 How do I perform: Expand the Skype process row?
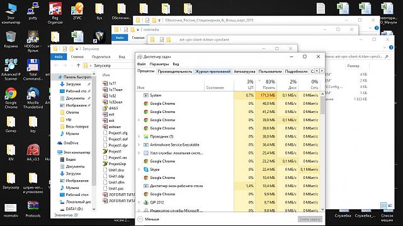click(x=139, y=169)
